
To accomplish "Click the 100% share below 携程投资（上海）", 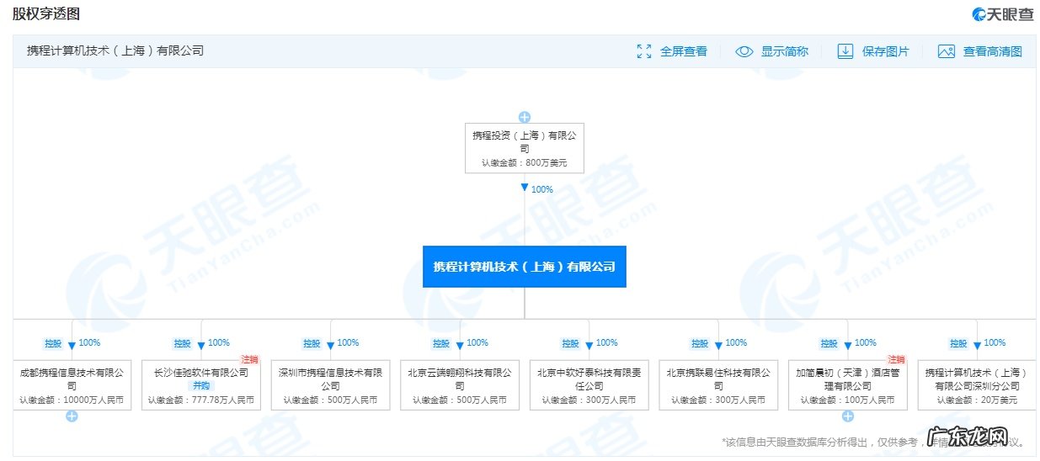I will click(x=542, y=189).
